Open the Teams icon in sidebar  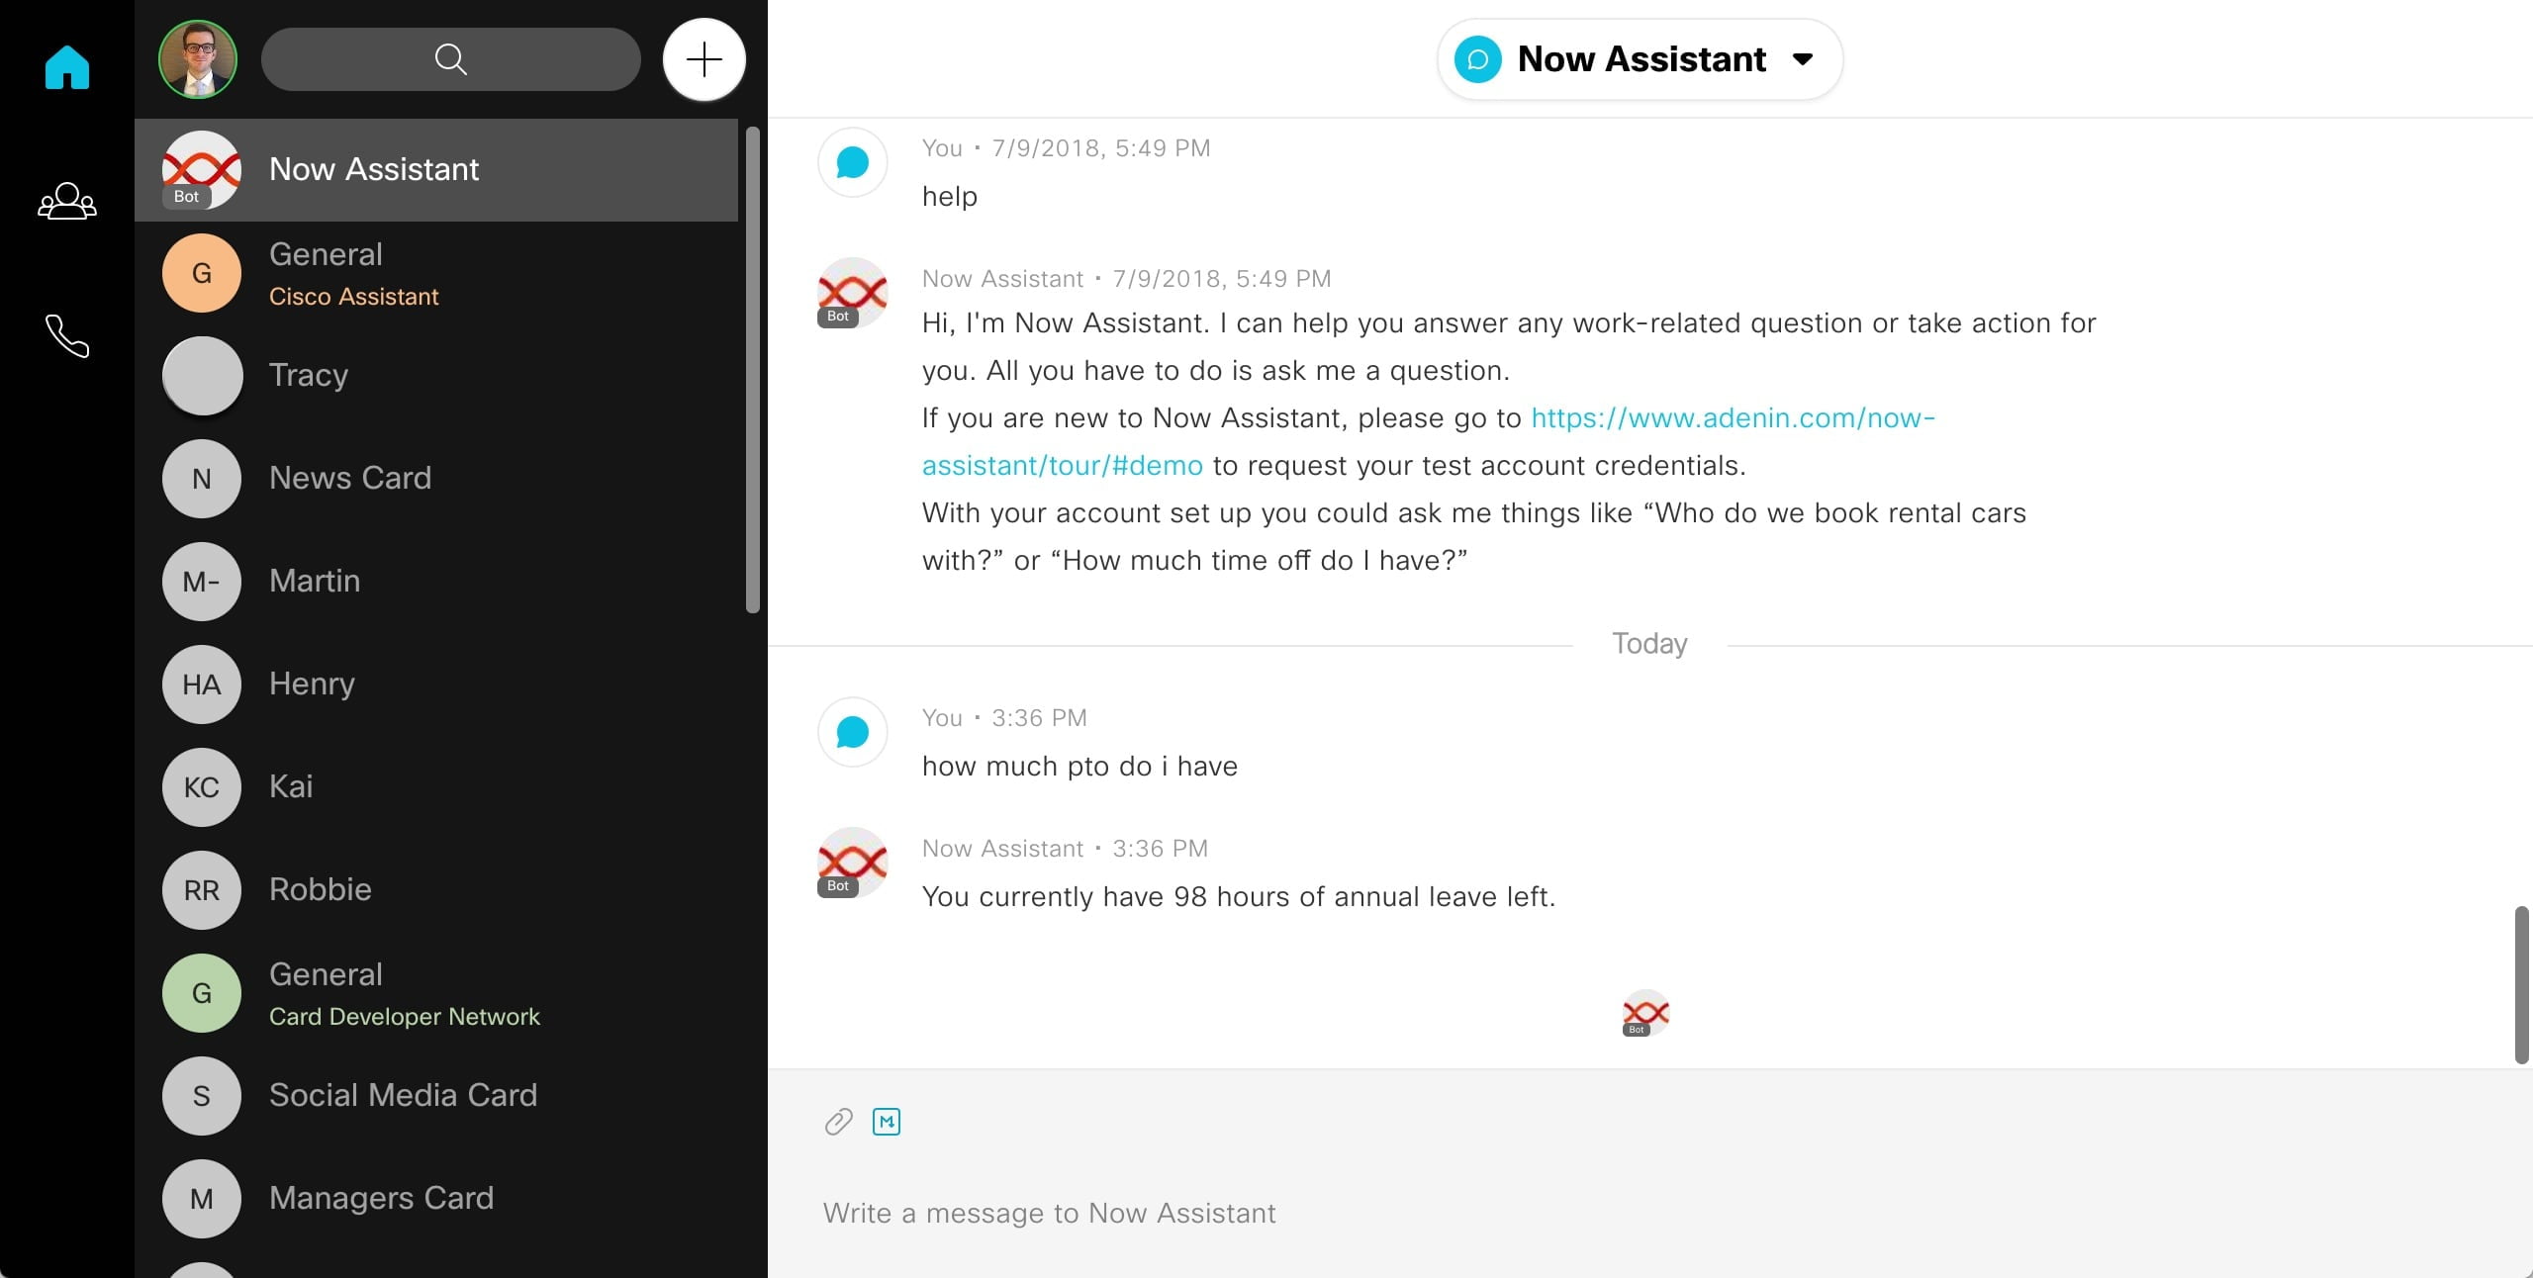67,202
